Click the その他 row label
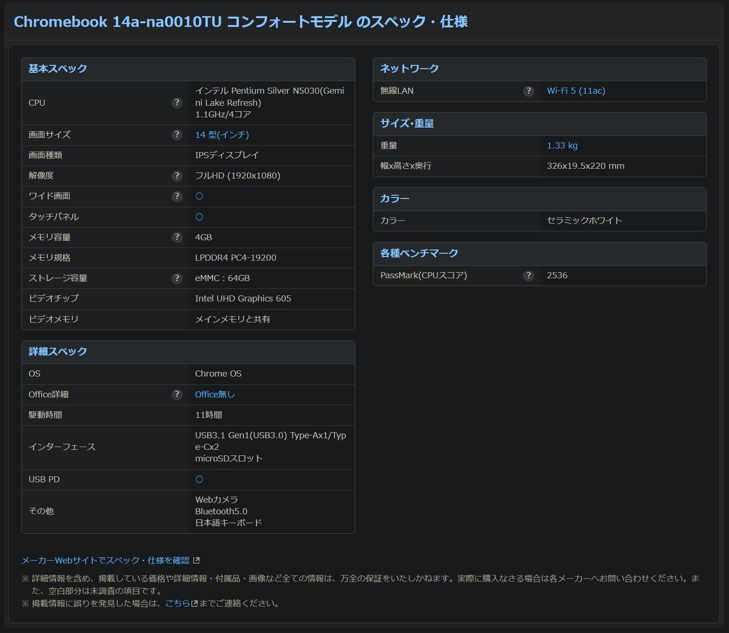 pyautogui.click(x=41, y=512)
